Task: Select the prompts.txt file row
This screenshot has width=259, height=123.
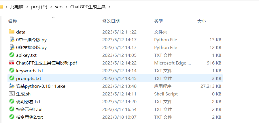Action: click(115, 78)
